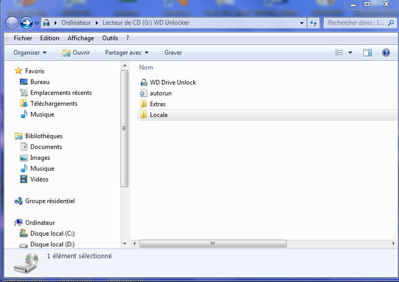Viewport: 399px width, 282px height.
Task: Open Emplacements récents in favorites
Action: (56, 93)
